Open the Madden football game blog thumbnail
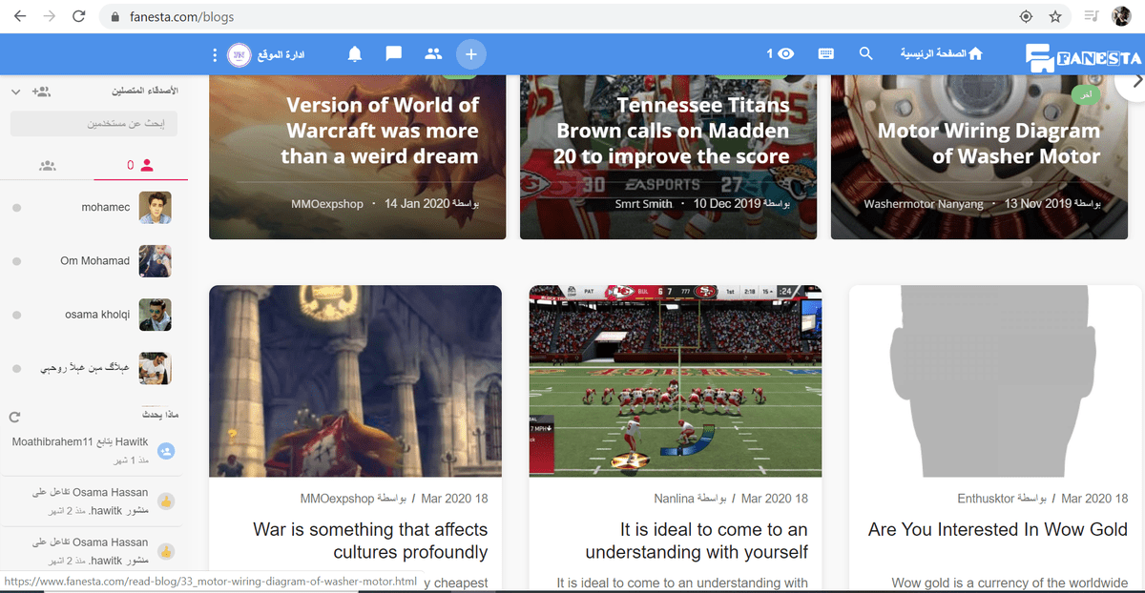 tap(675, 380)
